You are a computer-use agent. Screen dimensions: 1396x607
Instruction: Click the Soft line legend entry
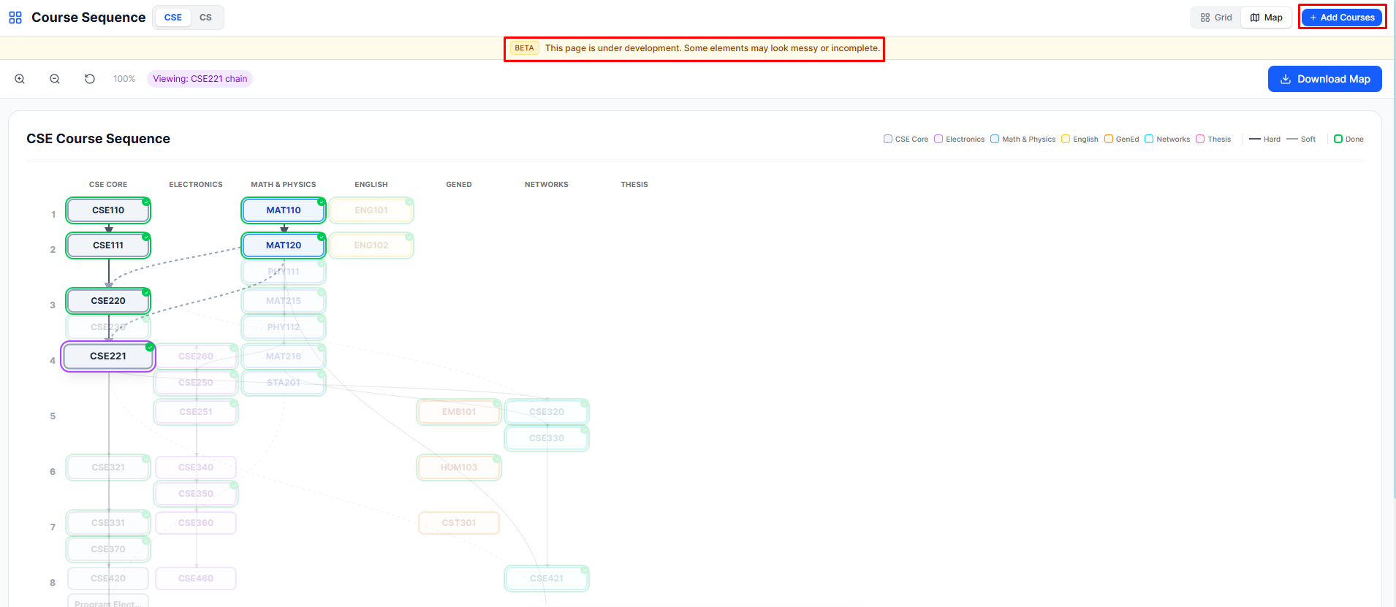tap(1301, 139)
